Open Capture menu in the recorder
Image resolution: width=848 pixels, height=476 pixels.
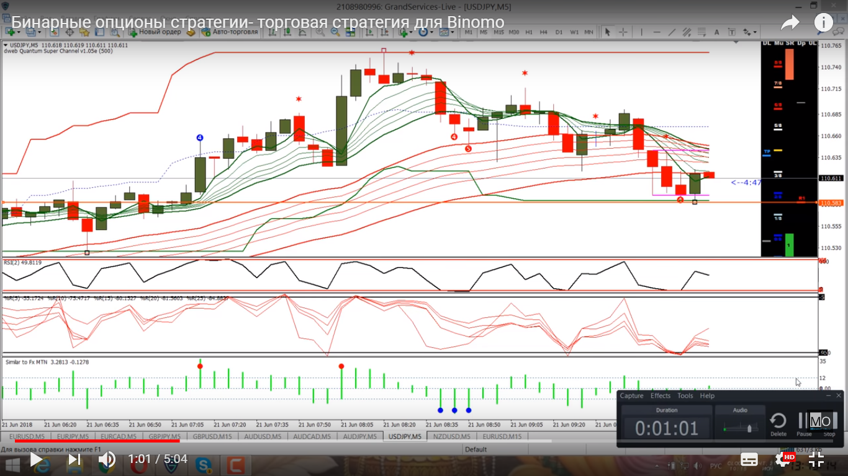pos(632,395)
